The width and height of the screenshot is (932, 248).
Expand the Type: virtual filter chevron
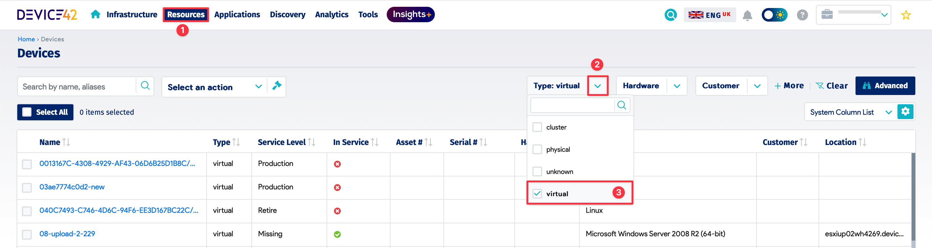coord(597,86)
